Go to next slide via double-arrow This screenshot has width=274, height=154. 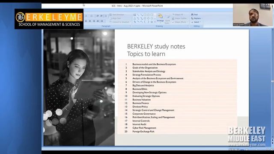(x=273, y=143)
